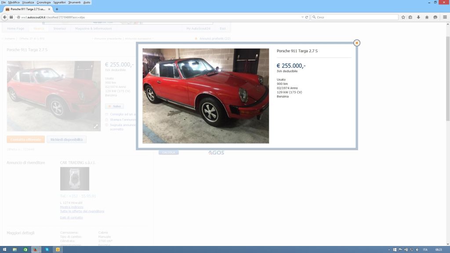Screen dimensions: 450x253
Task: Open the URL history dropdown arrow
Action: pos(302,17)
